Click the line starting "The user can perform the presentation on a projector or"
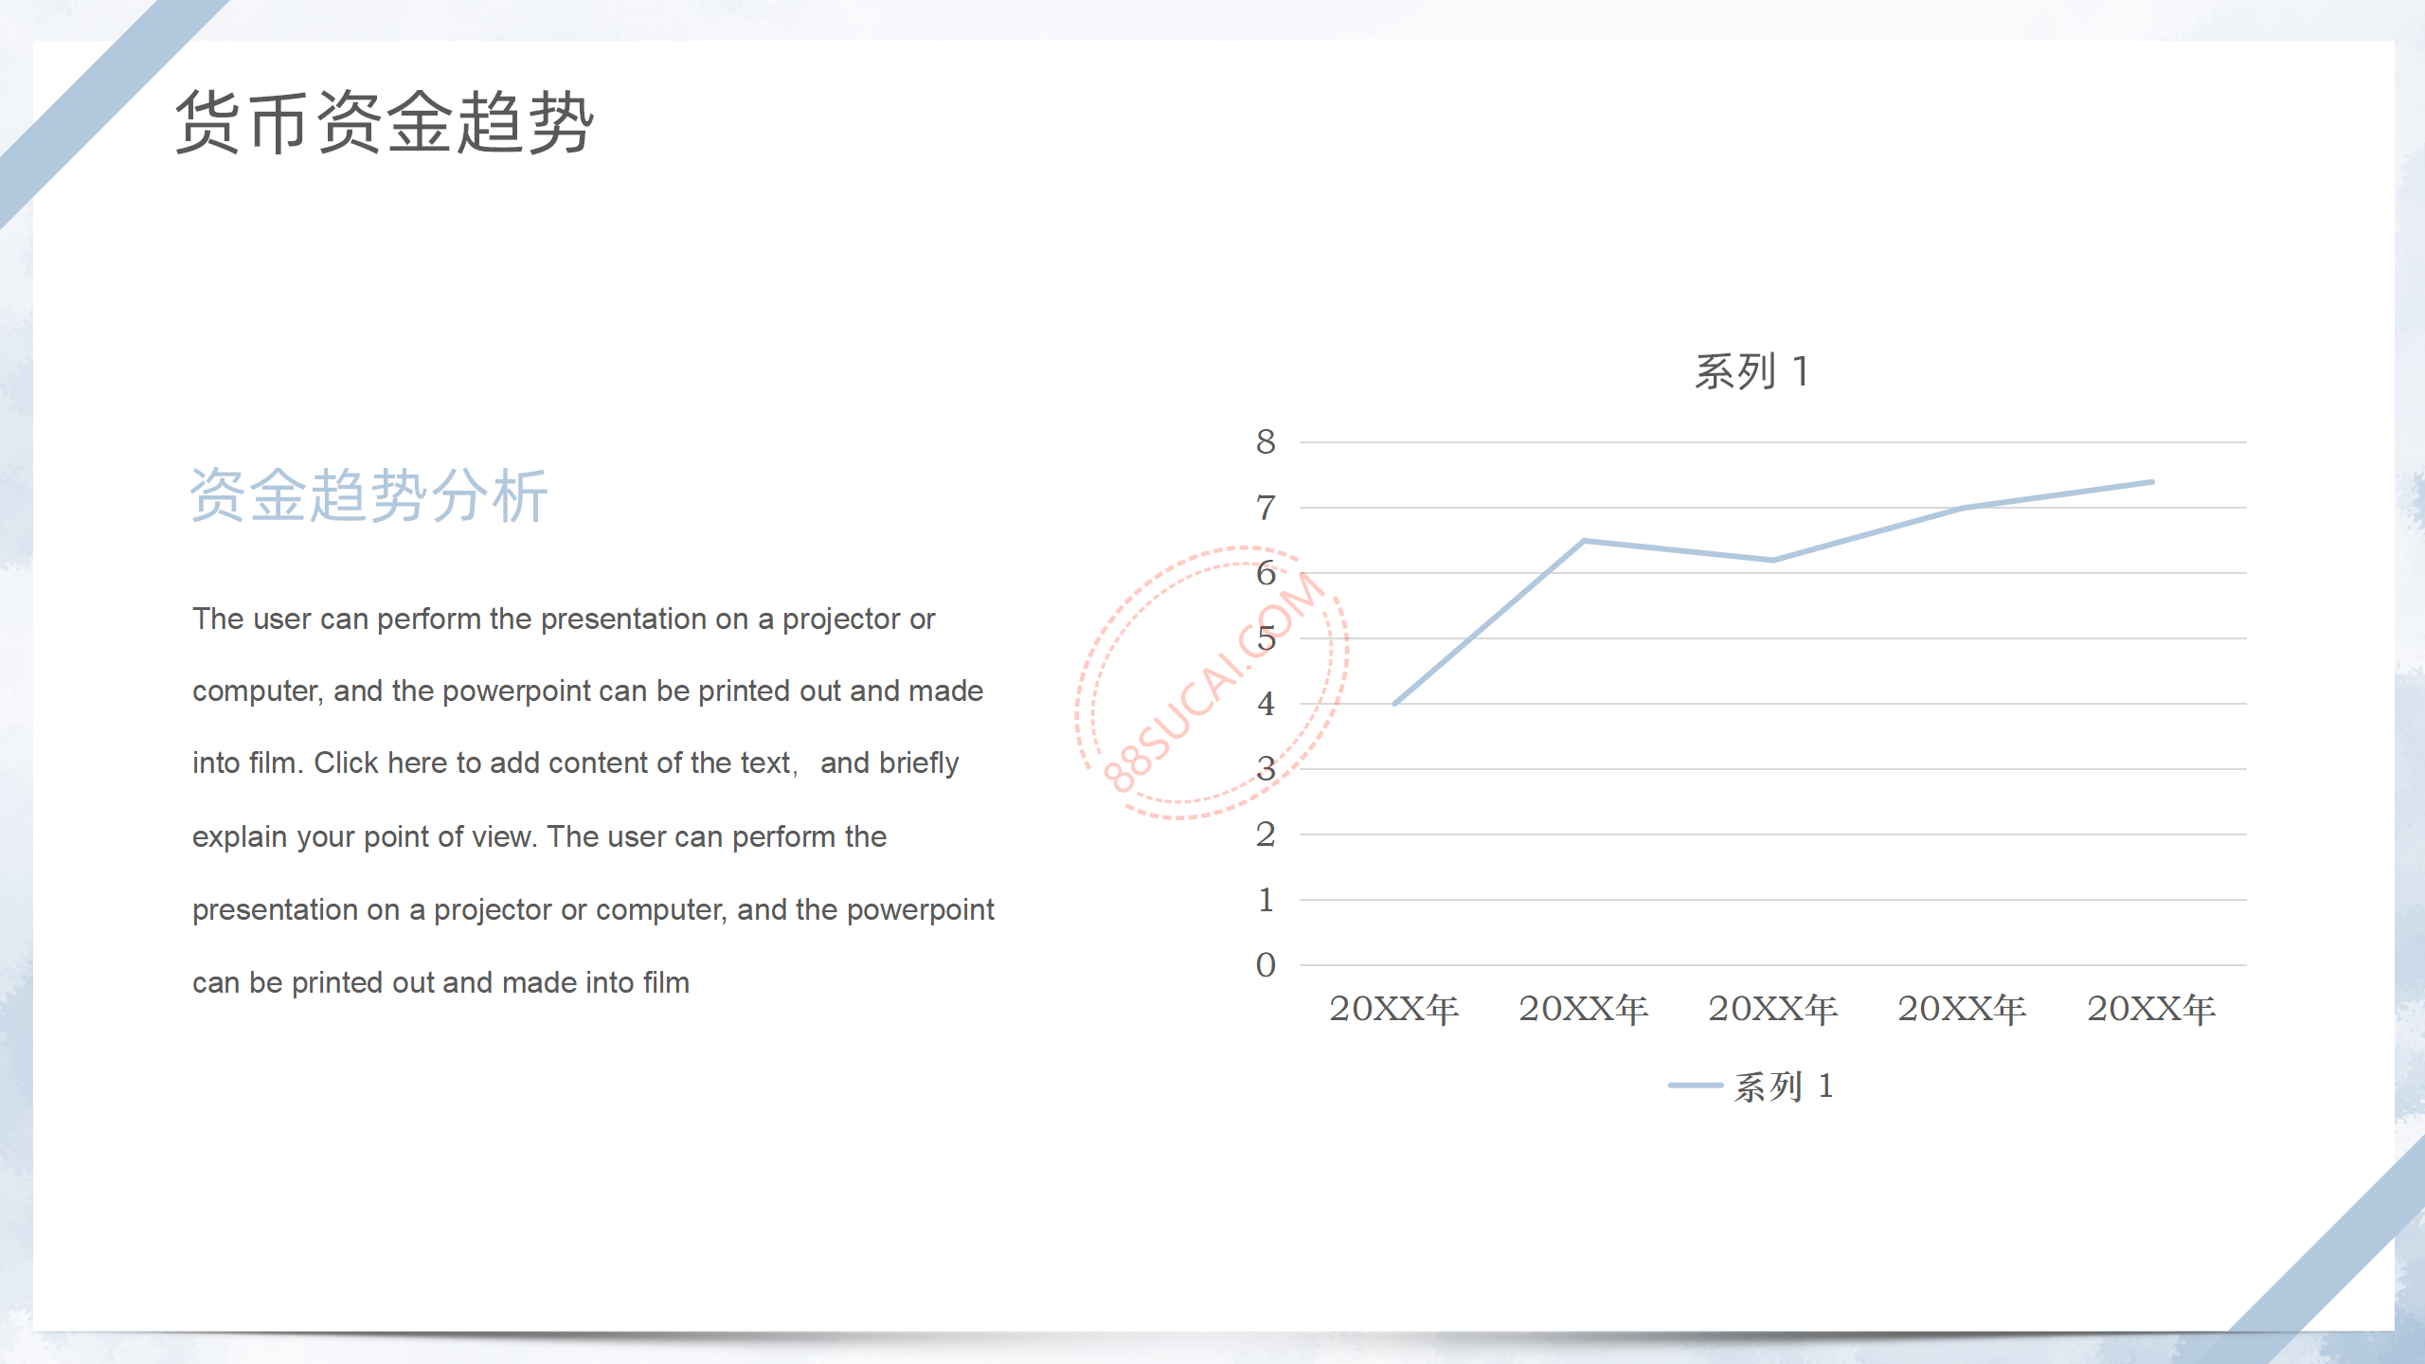 (564, 619)
